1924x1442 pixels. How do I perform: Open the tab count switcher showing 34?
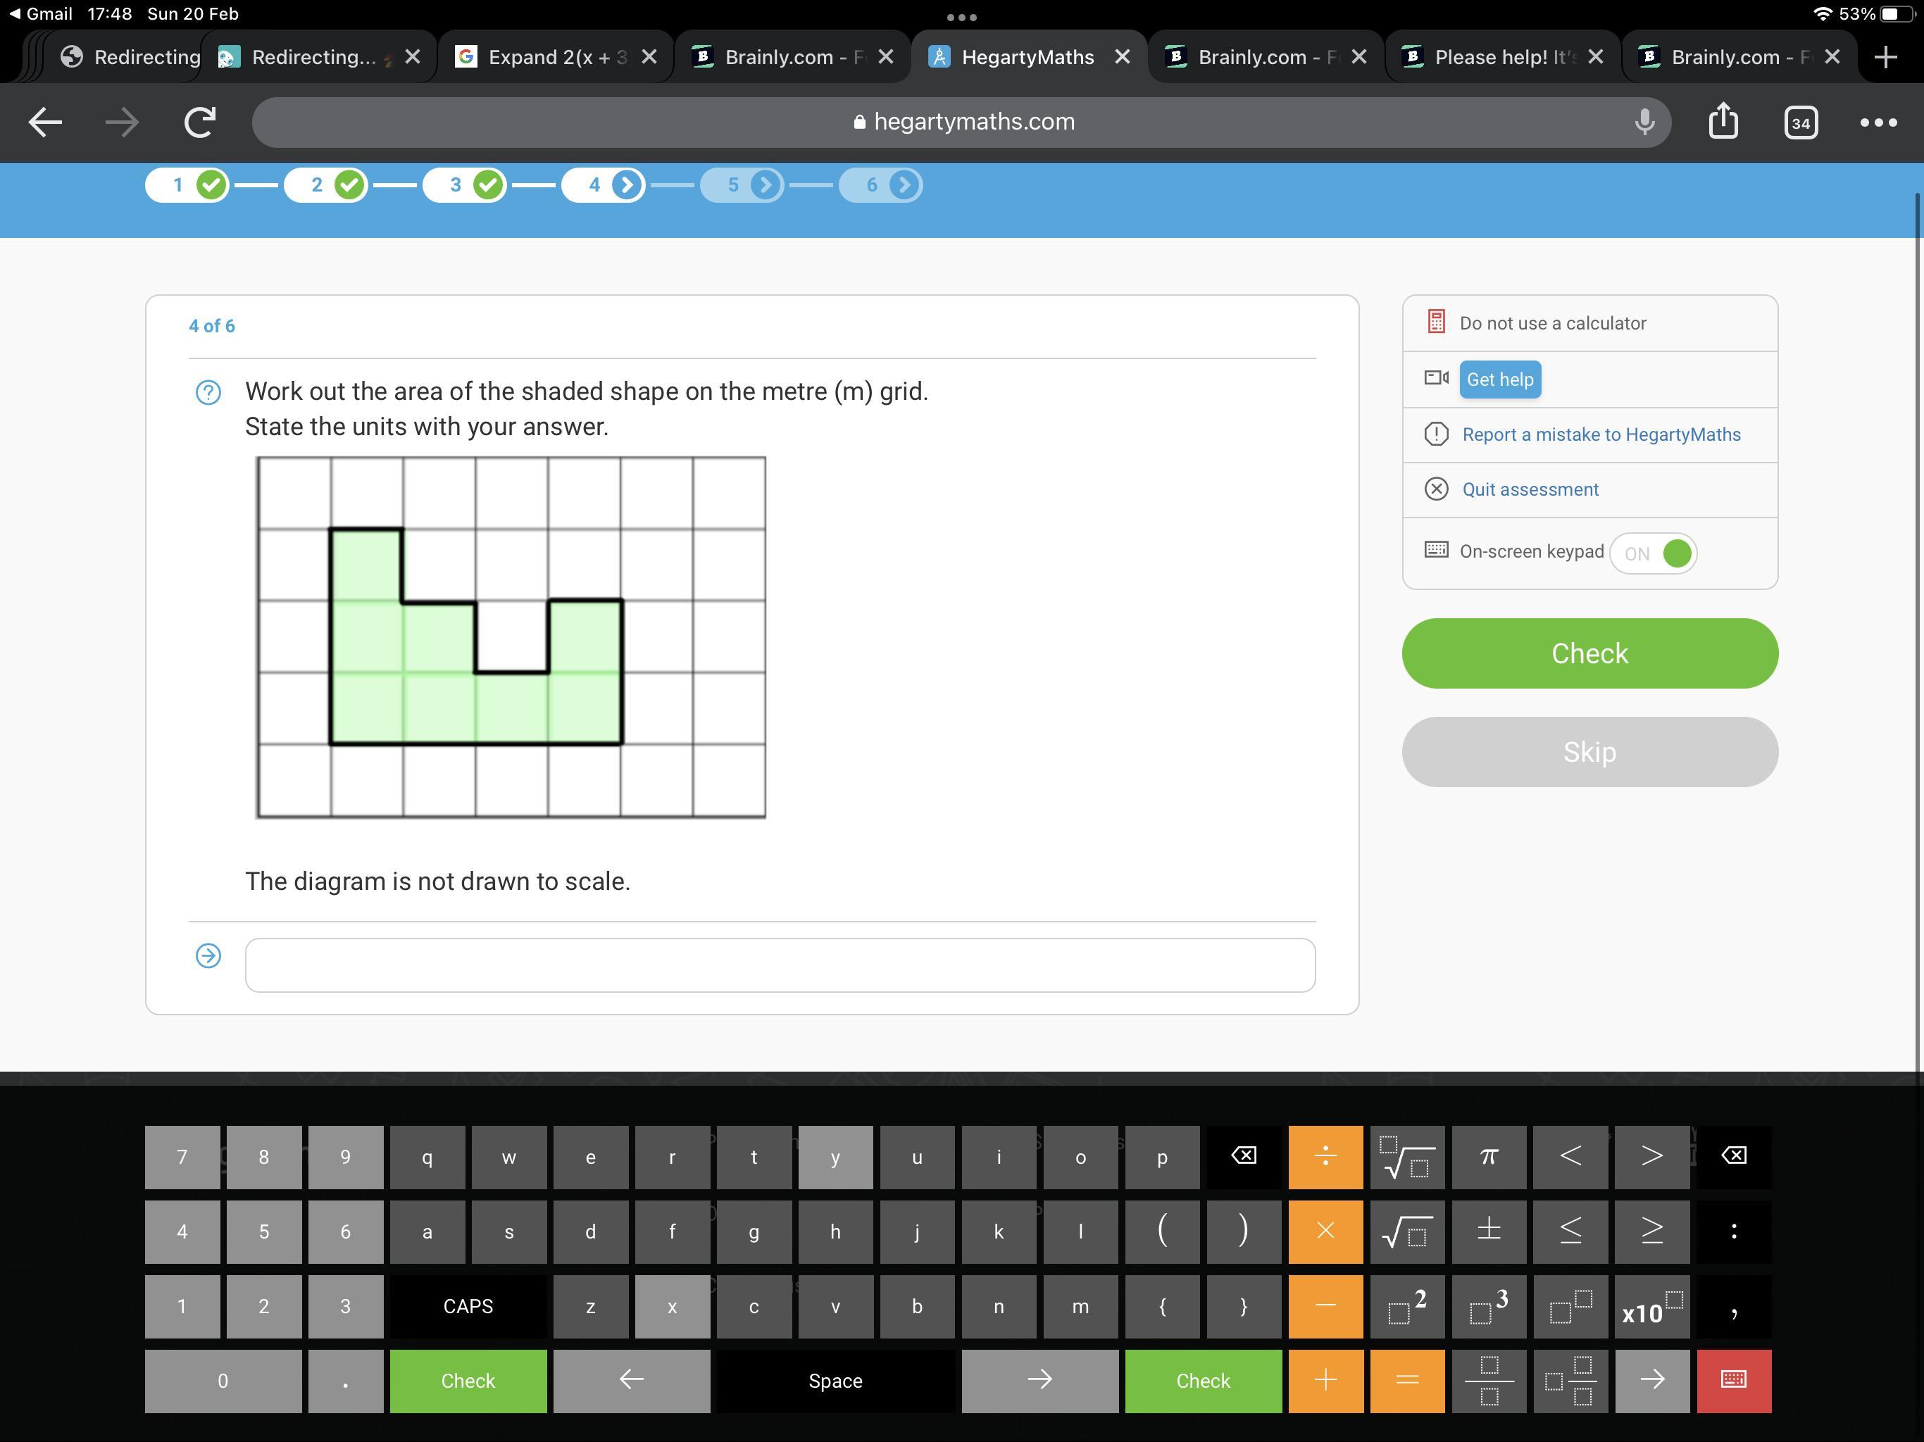pos(1801,123)
